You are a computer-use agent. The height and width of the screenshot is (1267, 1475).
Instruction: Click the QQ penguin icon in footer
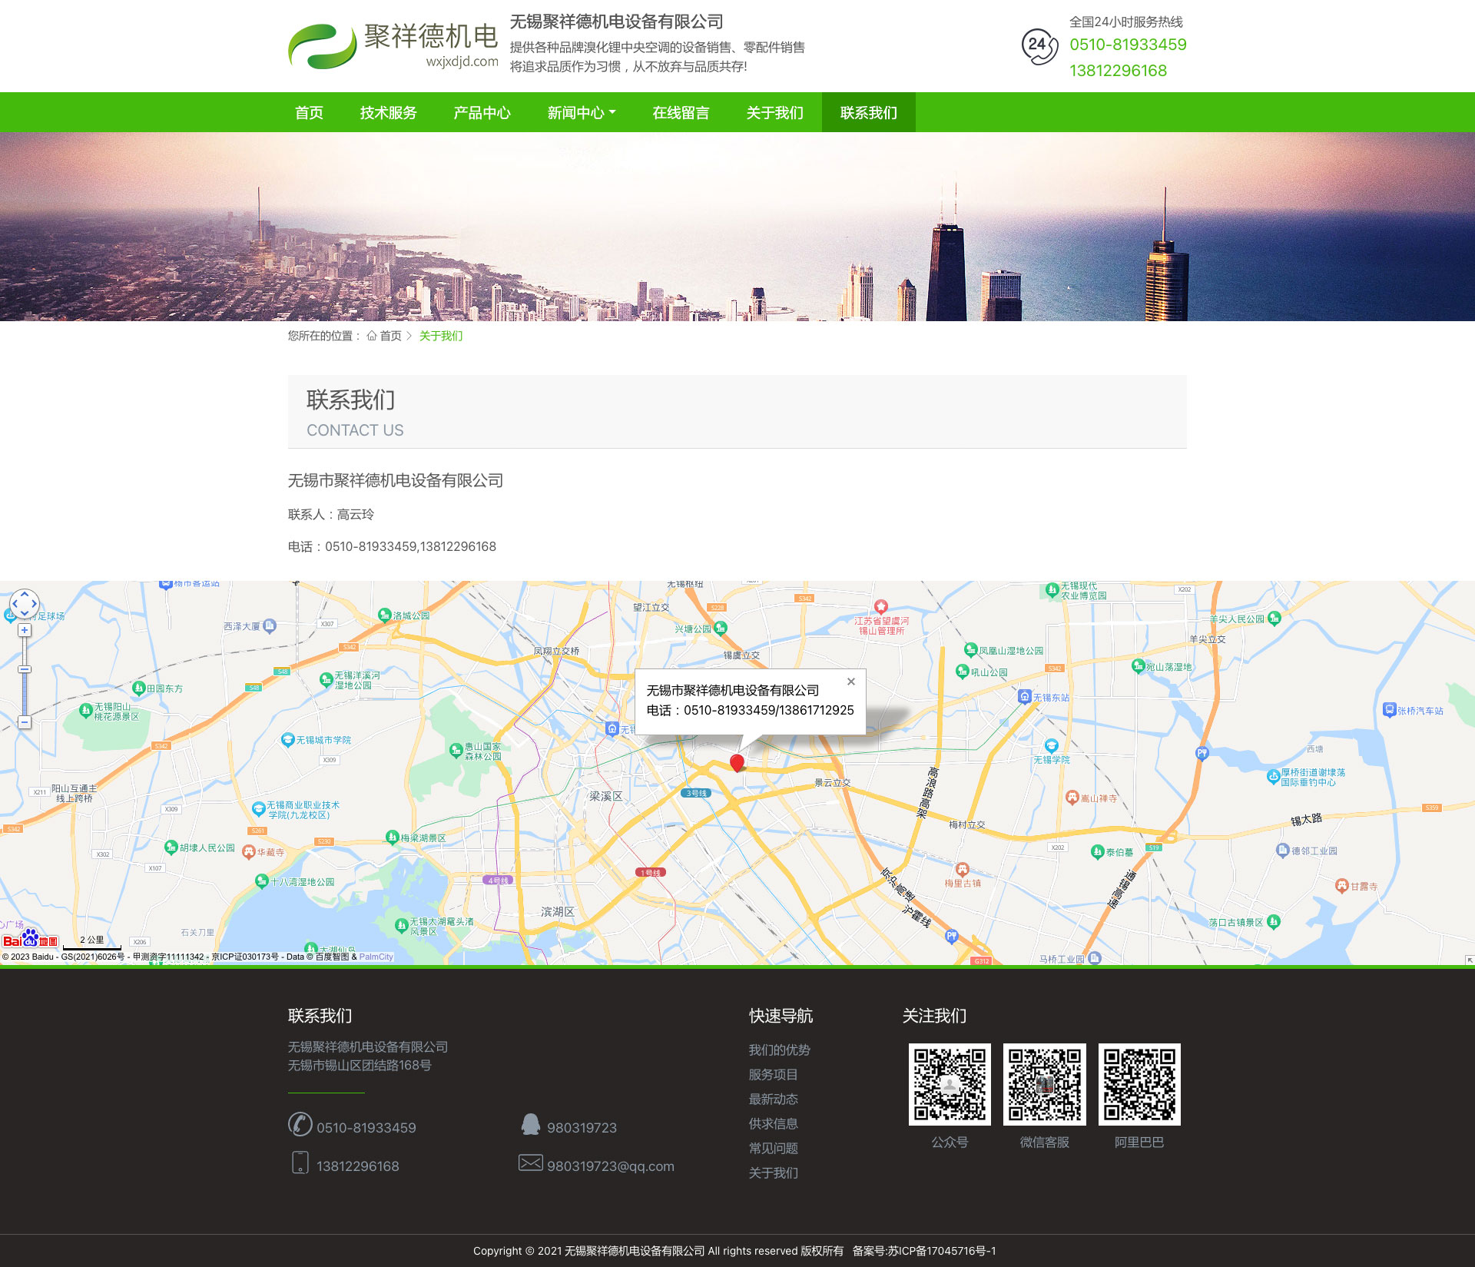[530, 1125]
